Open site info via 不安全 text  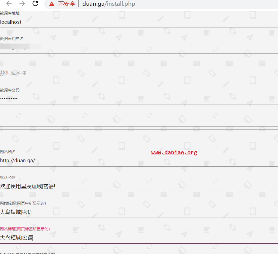66,4
